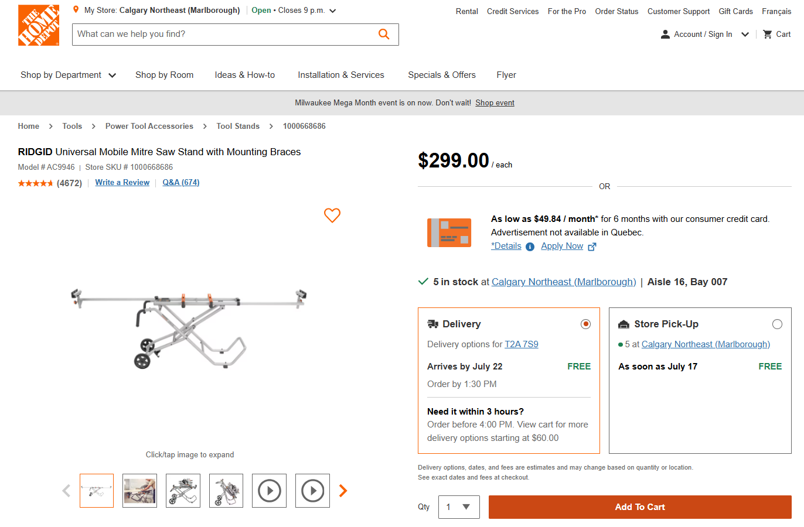Open the shopping cart icon
Screen dimensions: 804x527
click(767, 35)
